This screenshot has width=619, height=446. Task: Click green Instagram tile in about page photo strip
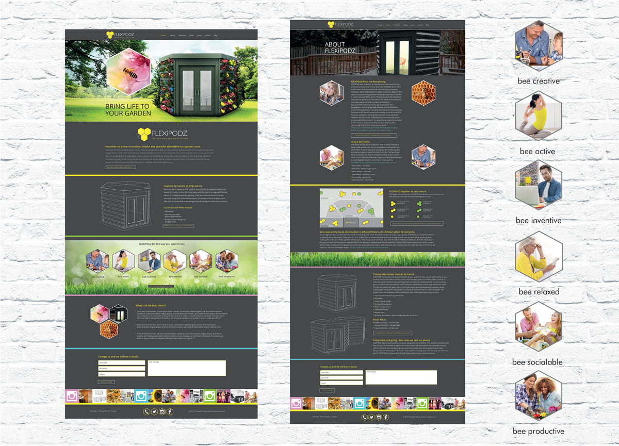[x=422, y=403]
